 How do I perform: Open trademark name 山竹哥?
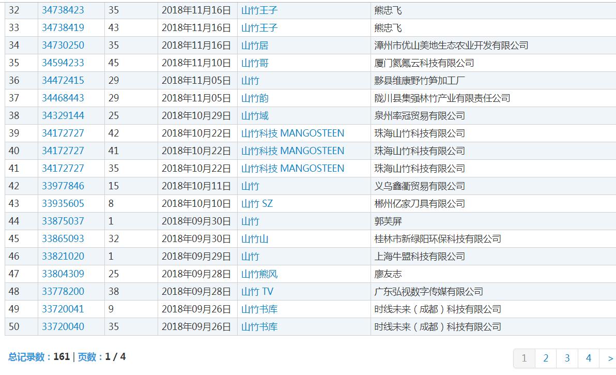(x=255, y=63)
